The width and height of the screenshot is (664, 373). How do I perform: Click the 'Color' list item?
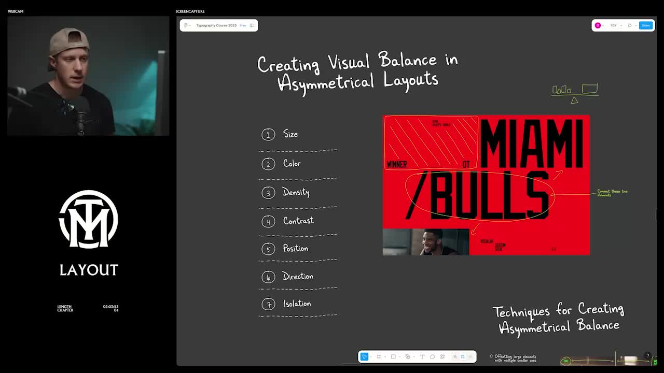click(x=292, y=163)
